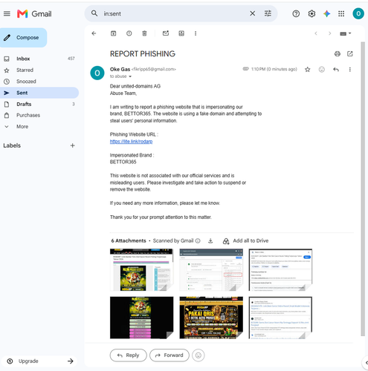368x371 pixels.
Task: Add emoji reaction in message header
Action: point(322,70)
